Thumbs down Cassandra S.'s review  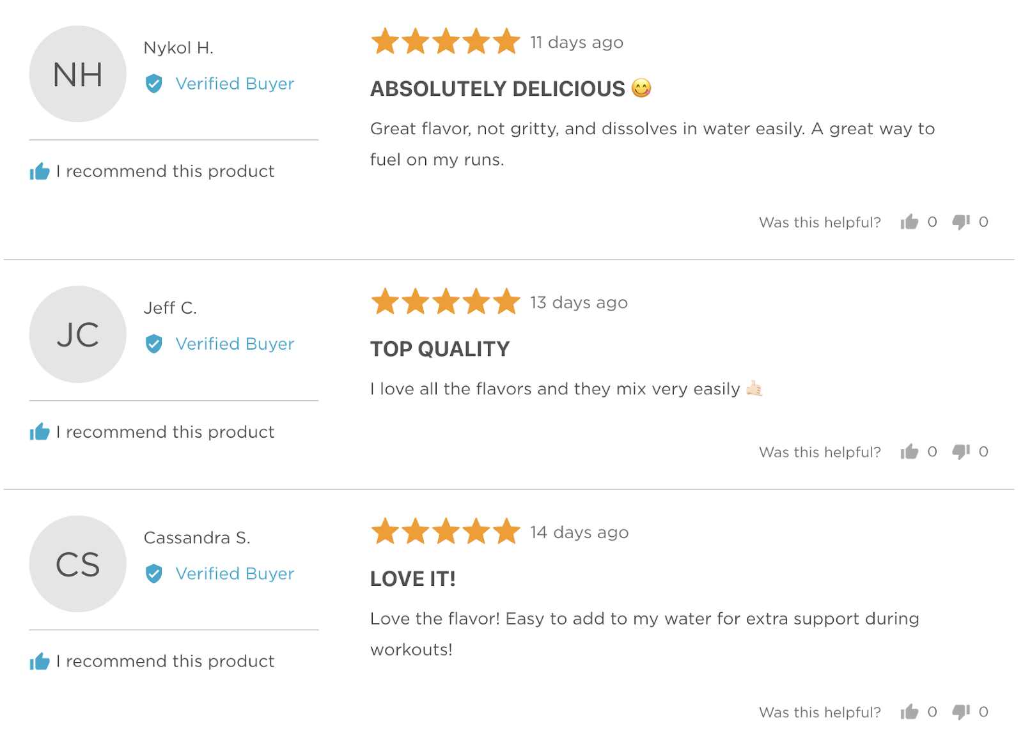pyautogui.click(x=961, y=712)
